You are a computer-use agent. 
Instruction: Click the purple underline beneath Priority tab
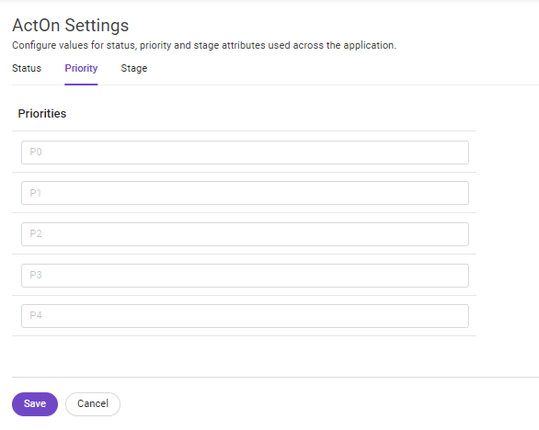(x=81, y=85)
